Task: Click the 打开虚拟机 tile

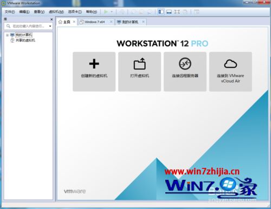Action: [140, 71]
